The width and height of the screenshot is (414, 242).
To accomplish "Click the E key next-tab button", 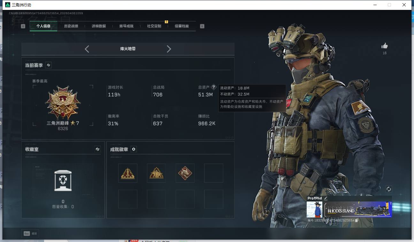I will pos(202,26).
